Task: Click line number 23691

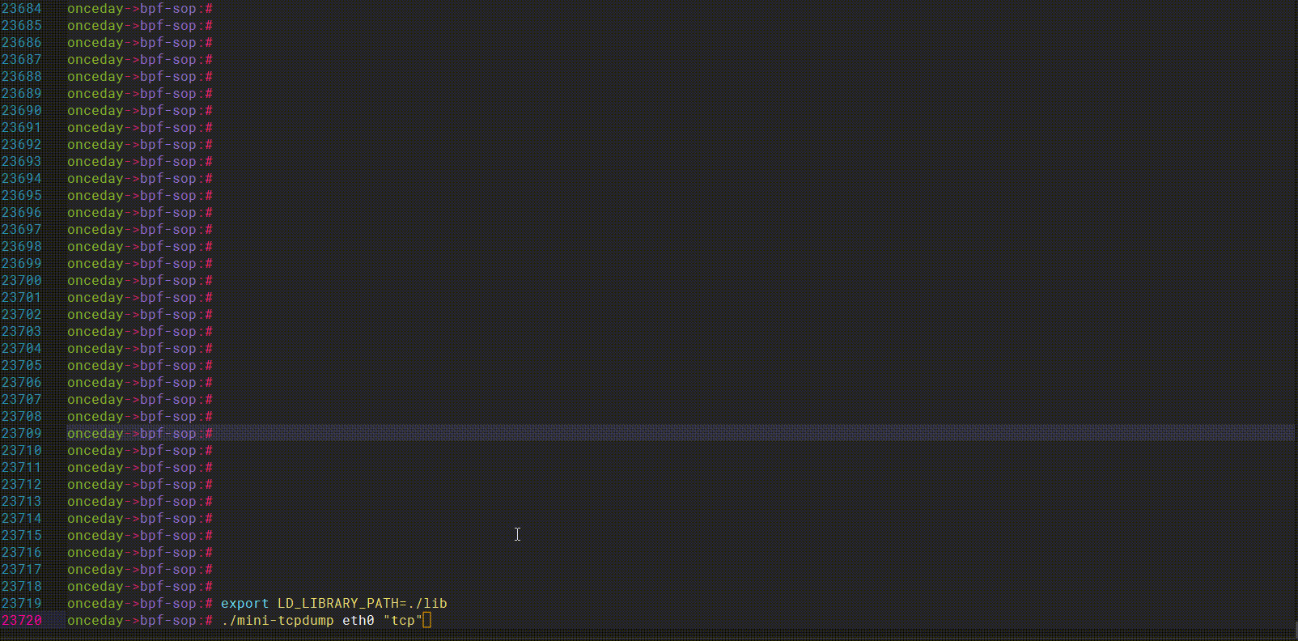Action: (22, 128)
